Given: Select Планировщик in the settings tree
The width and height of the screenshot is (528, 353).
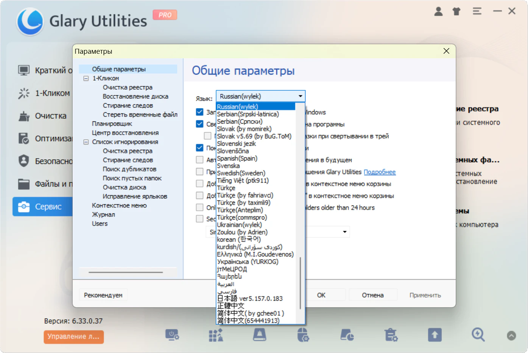Looking at the screenshot, I should pyautogui.click(x=112, y=124).
